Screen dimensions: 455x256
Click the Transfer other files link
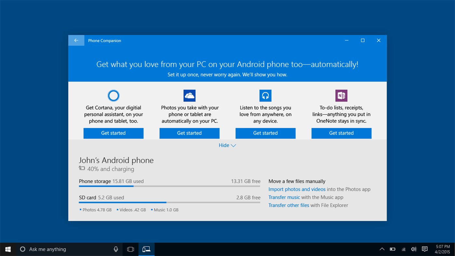[x=289, y=205]
